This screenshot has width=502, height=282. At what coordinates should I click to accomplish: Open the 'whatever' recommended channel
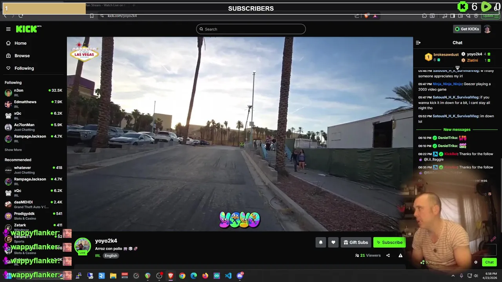coord(33,170)
